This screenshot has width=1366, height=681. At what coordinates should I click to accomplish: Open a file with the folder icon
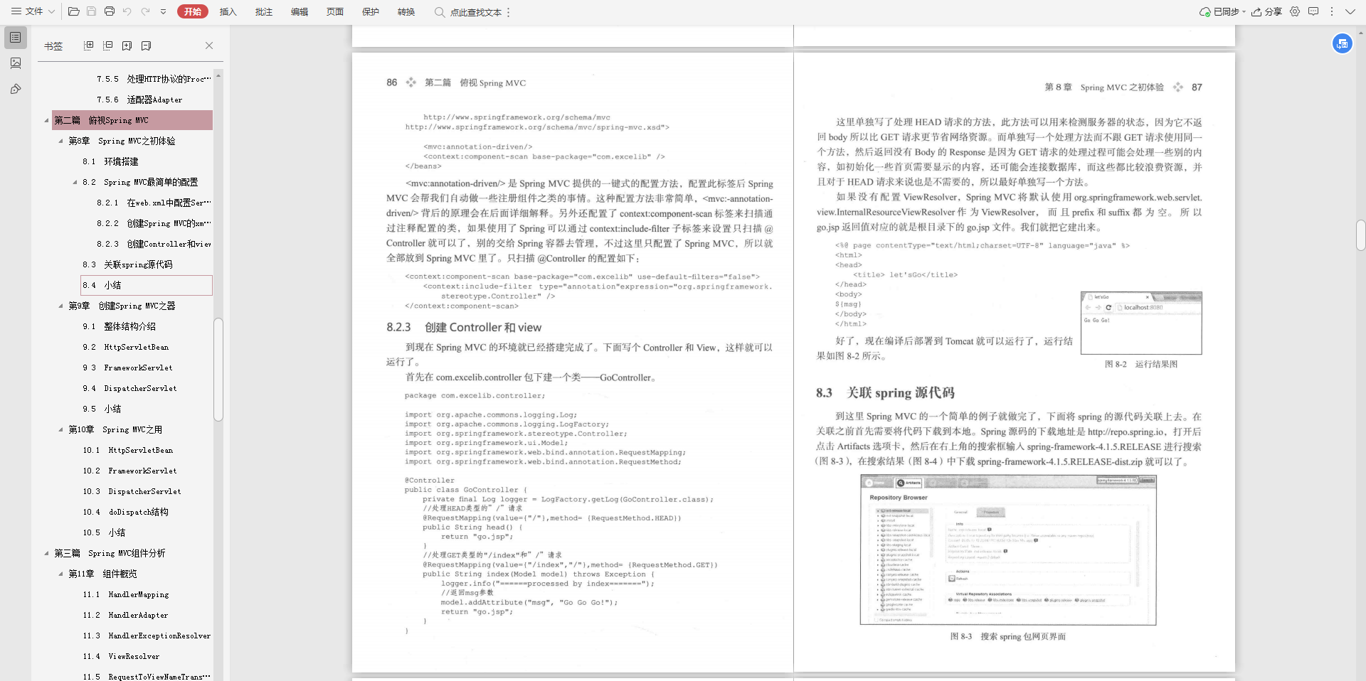[x=73, y=11]
